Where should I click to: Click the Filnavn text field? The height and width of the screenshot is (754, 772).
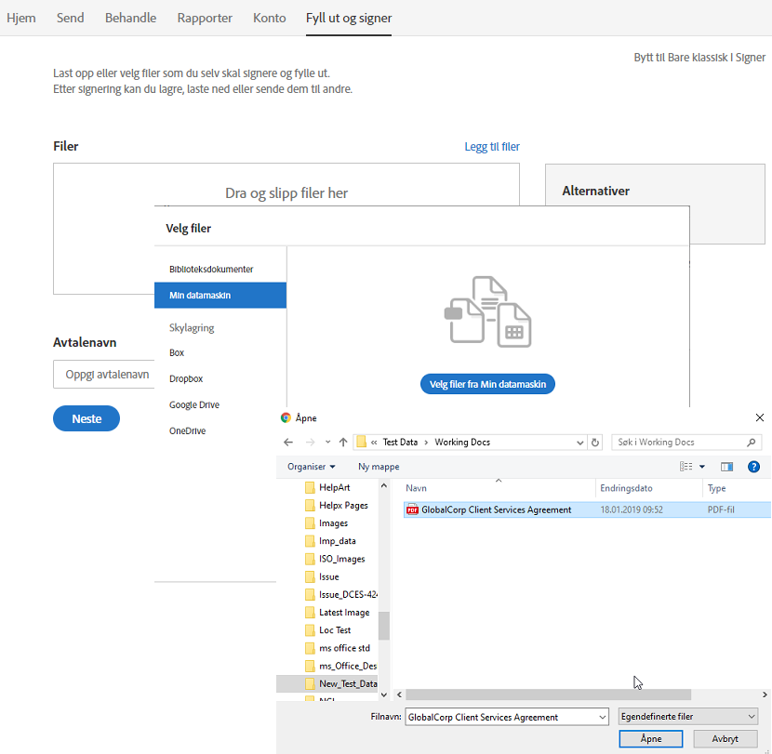tap(501, 717)
